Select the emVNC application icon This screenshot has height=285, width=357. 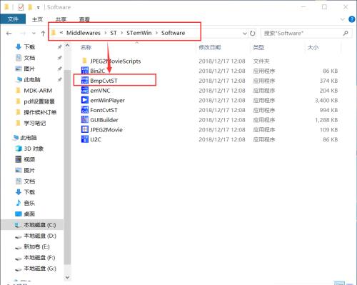pyautogui.click(x=85, y=90)
